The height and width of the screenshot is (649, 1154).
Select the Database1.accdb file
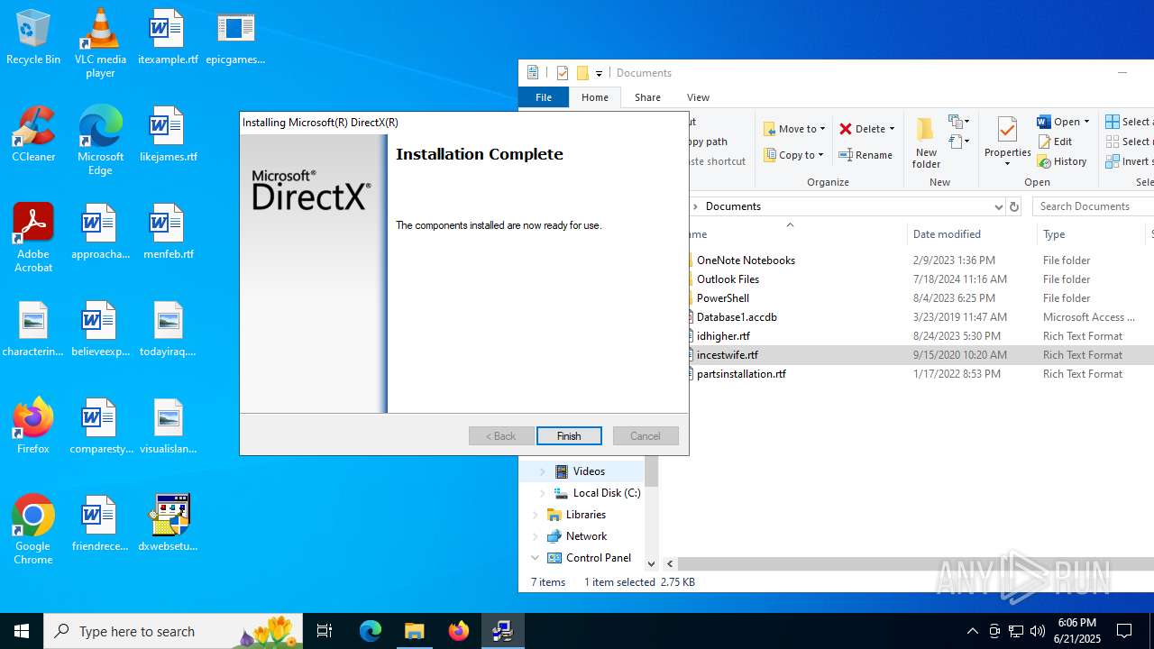[737, 317]
